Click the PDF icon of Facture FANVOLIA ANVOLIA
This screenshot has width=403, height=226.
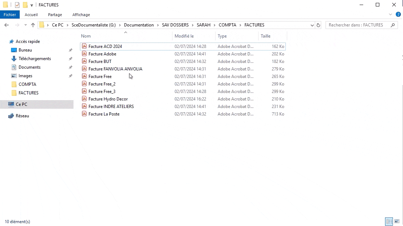point(84,69)
